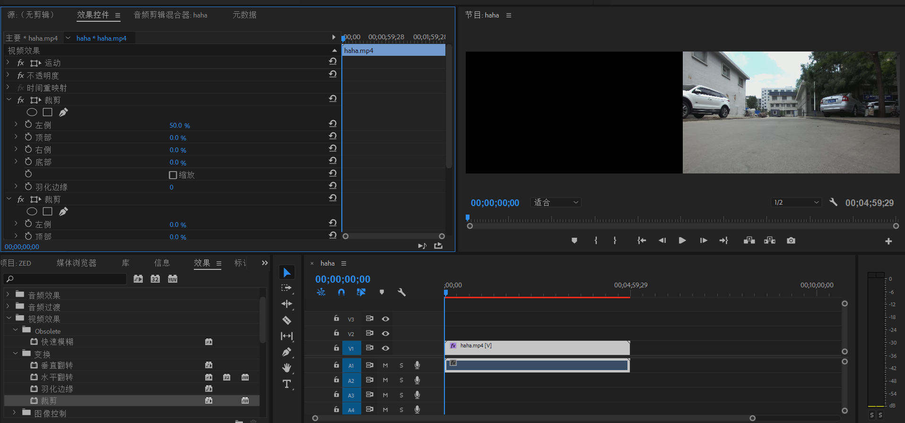
Task: Toggle Snap magnet in timeline
Action: coord(341,292)
